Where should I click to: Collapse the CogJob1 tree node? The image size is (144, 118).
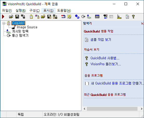[x=4, y=23]
